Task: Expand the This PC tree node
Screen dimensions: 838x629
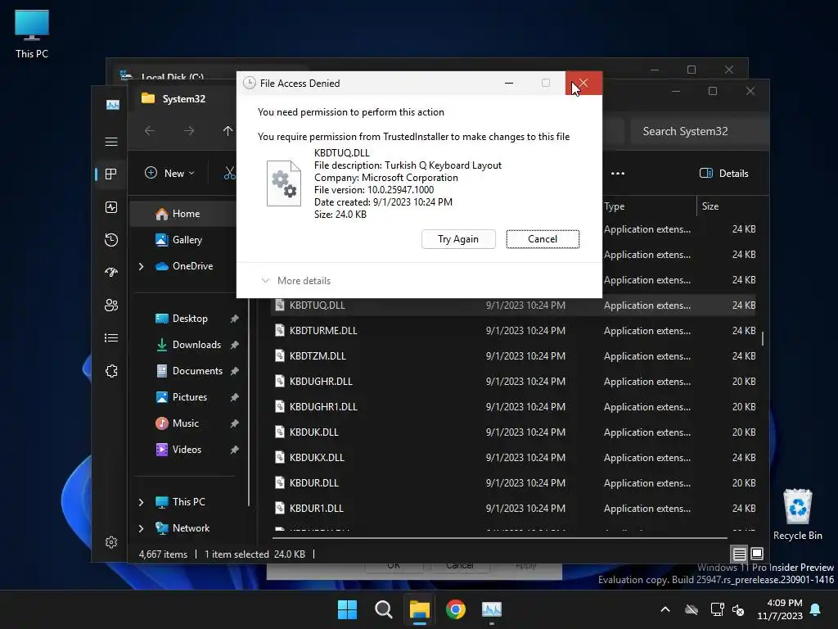Action: (141, 502)
